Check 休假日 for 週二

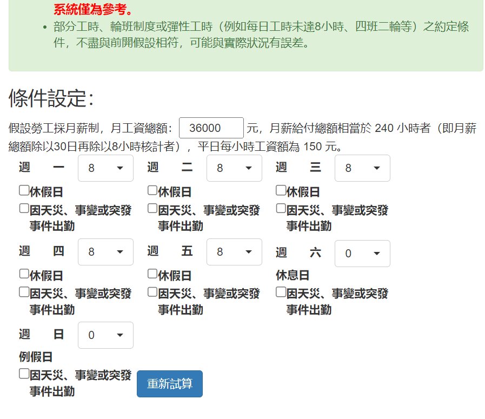coord(152,190)
